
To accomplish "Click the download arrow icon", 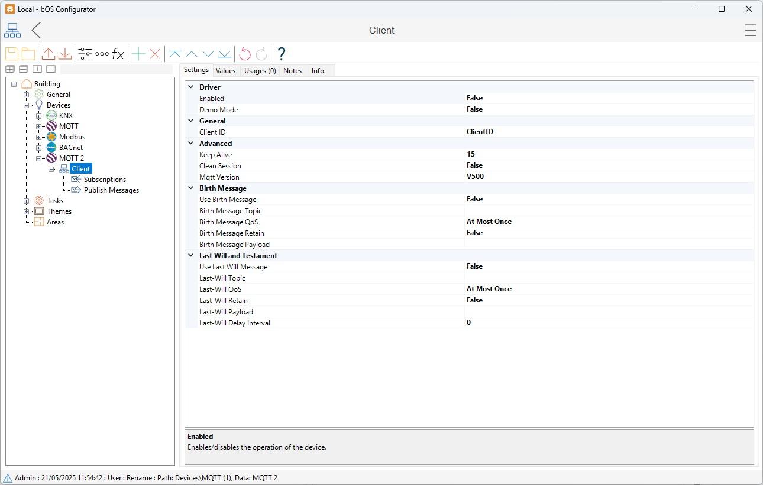I will click(x=65, y=54).
